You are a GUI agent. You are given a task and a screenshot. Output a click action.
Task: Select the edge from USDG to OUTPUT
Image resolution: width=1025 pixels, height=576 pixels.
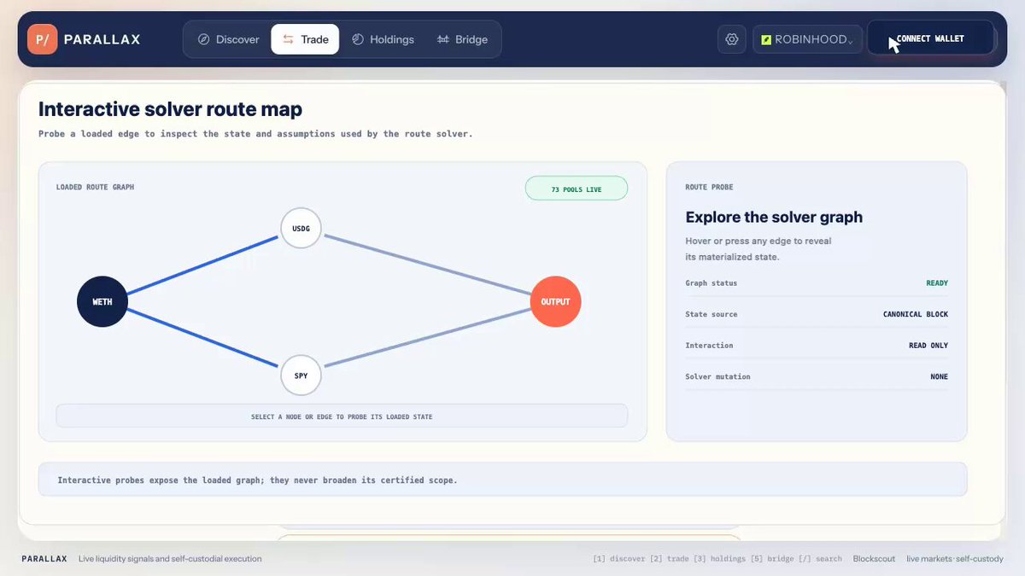point(427,265)
